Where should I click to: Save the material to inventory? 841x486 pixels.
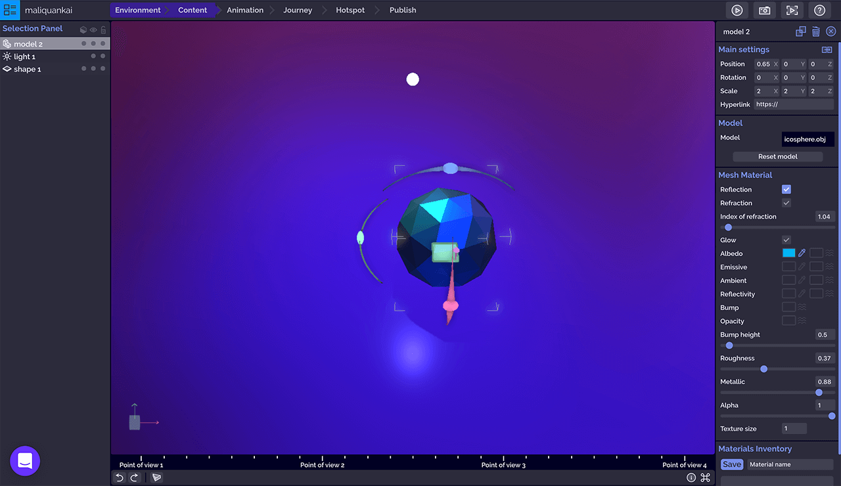[x=731, y=464]
